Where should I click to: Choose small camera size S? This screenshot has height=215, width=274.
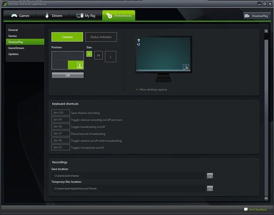point(89,54)
